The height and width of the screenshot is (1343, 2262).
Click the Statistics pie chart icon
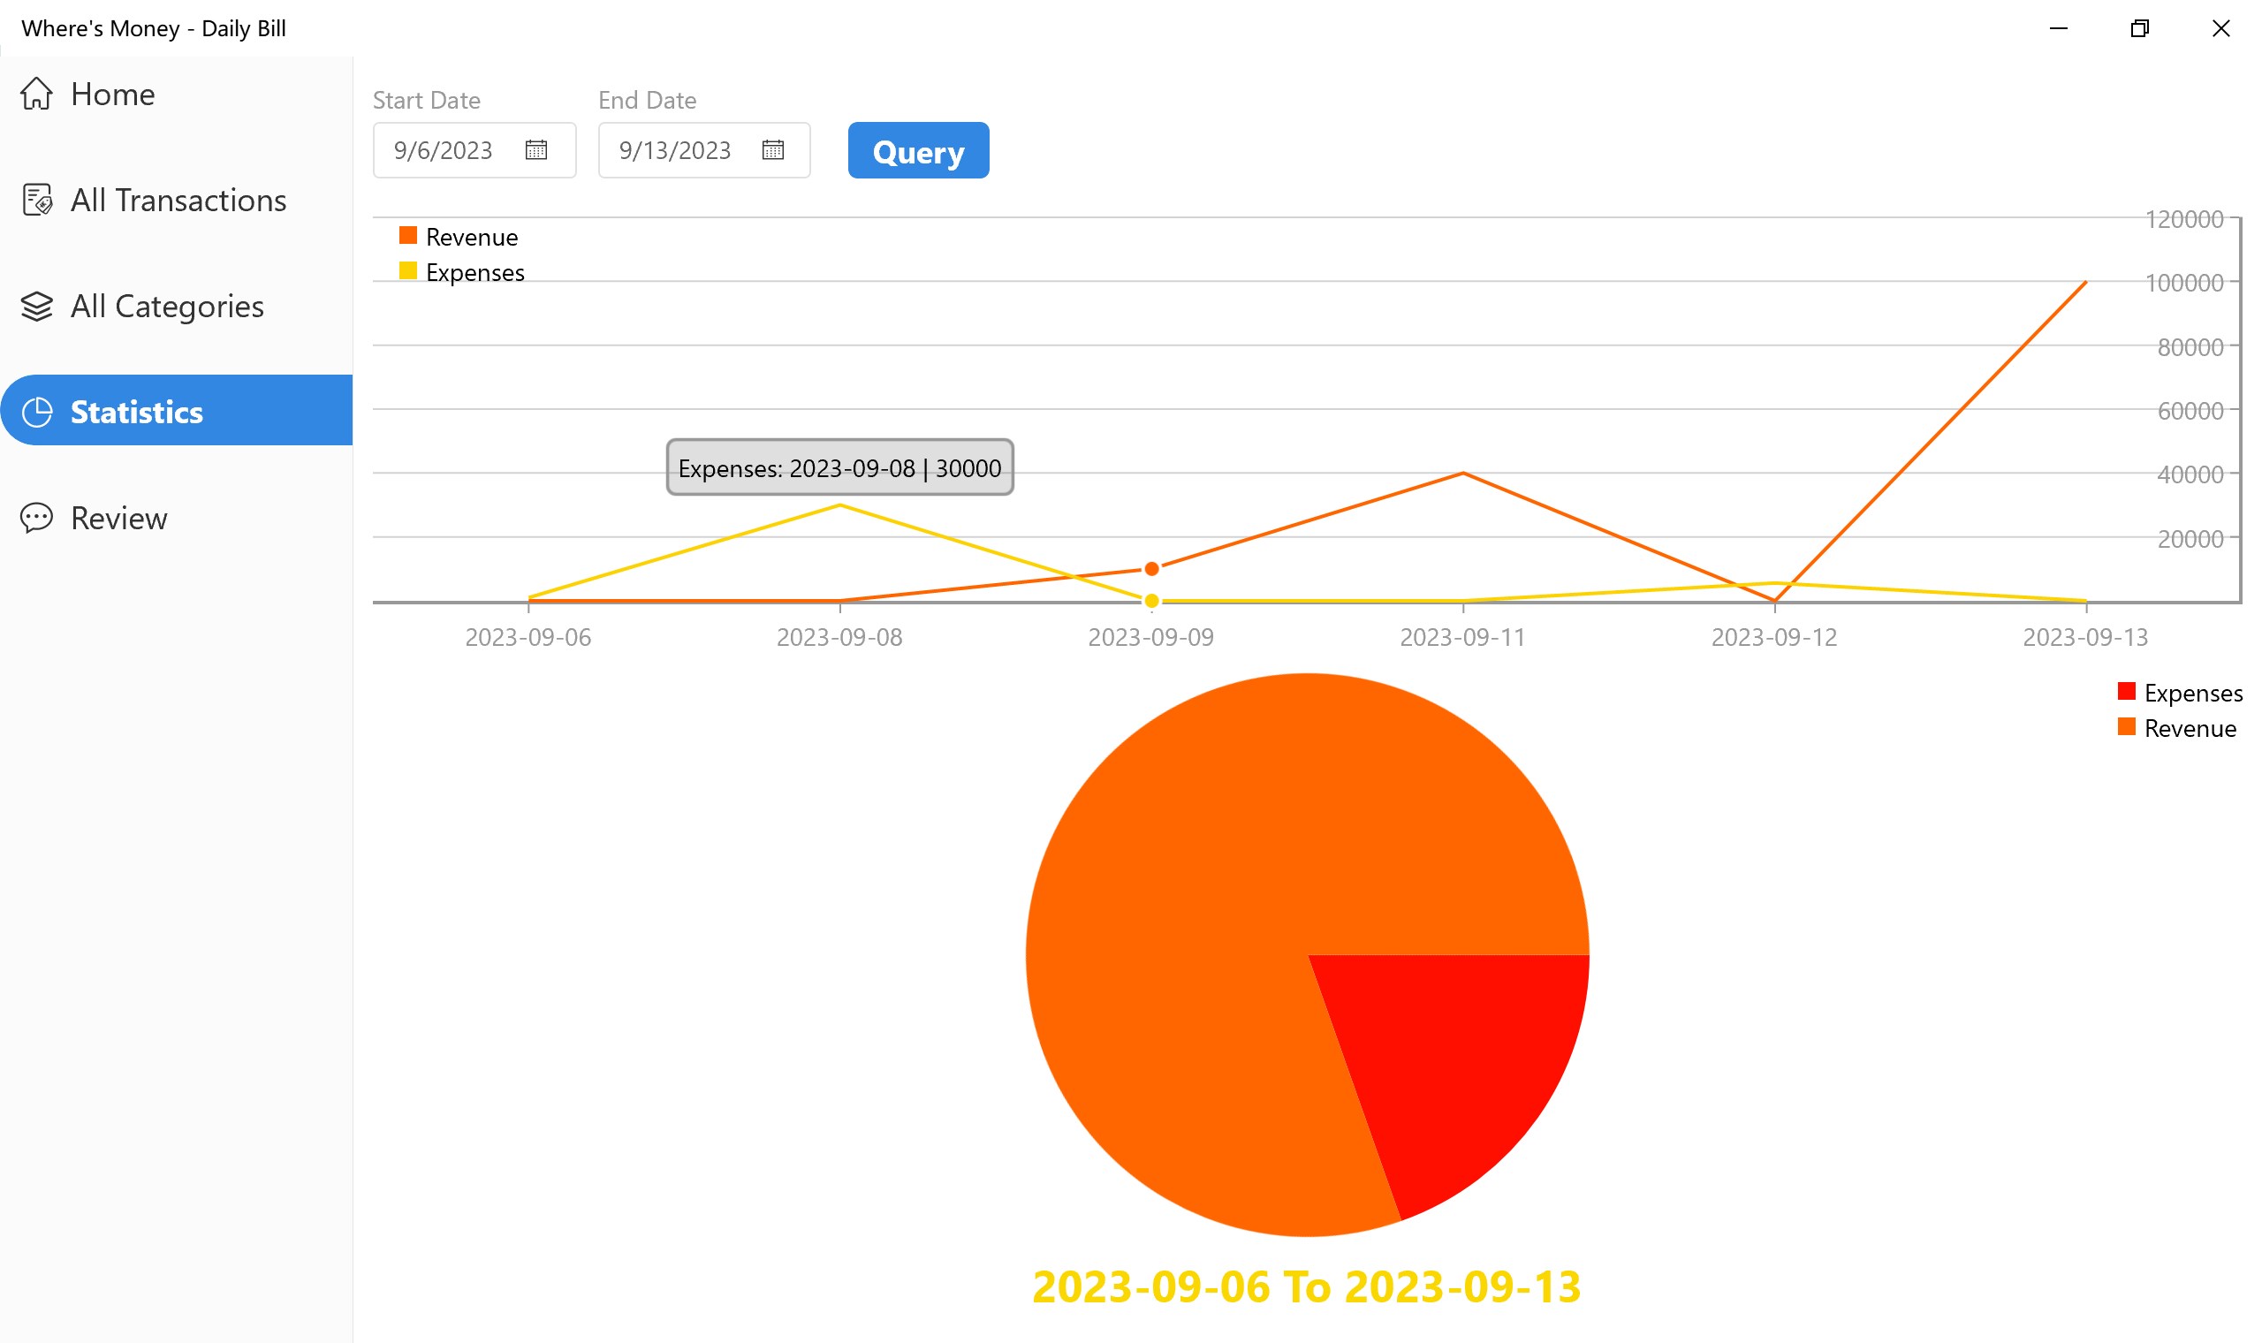coord(37,413)
